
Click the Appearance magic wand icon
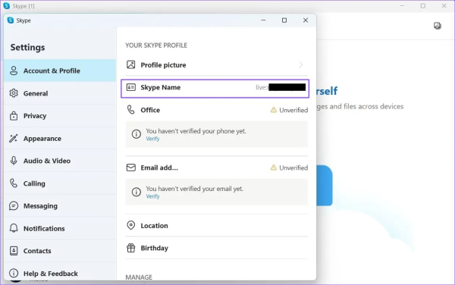click(14, 138)
